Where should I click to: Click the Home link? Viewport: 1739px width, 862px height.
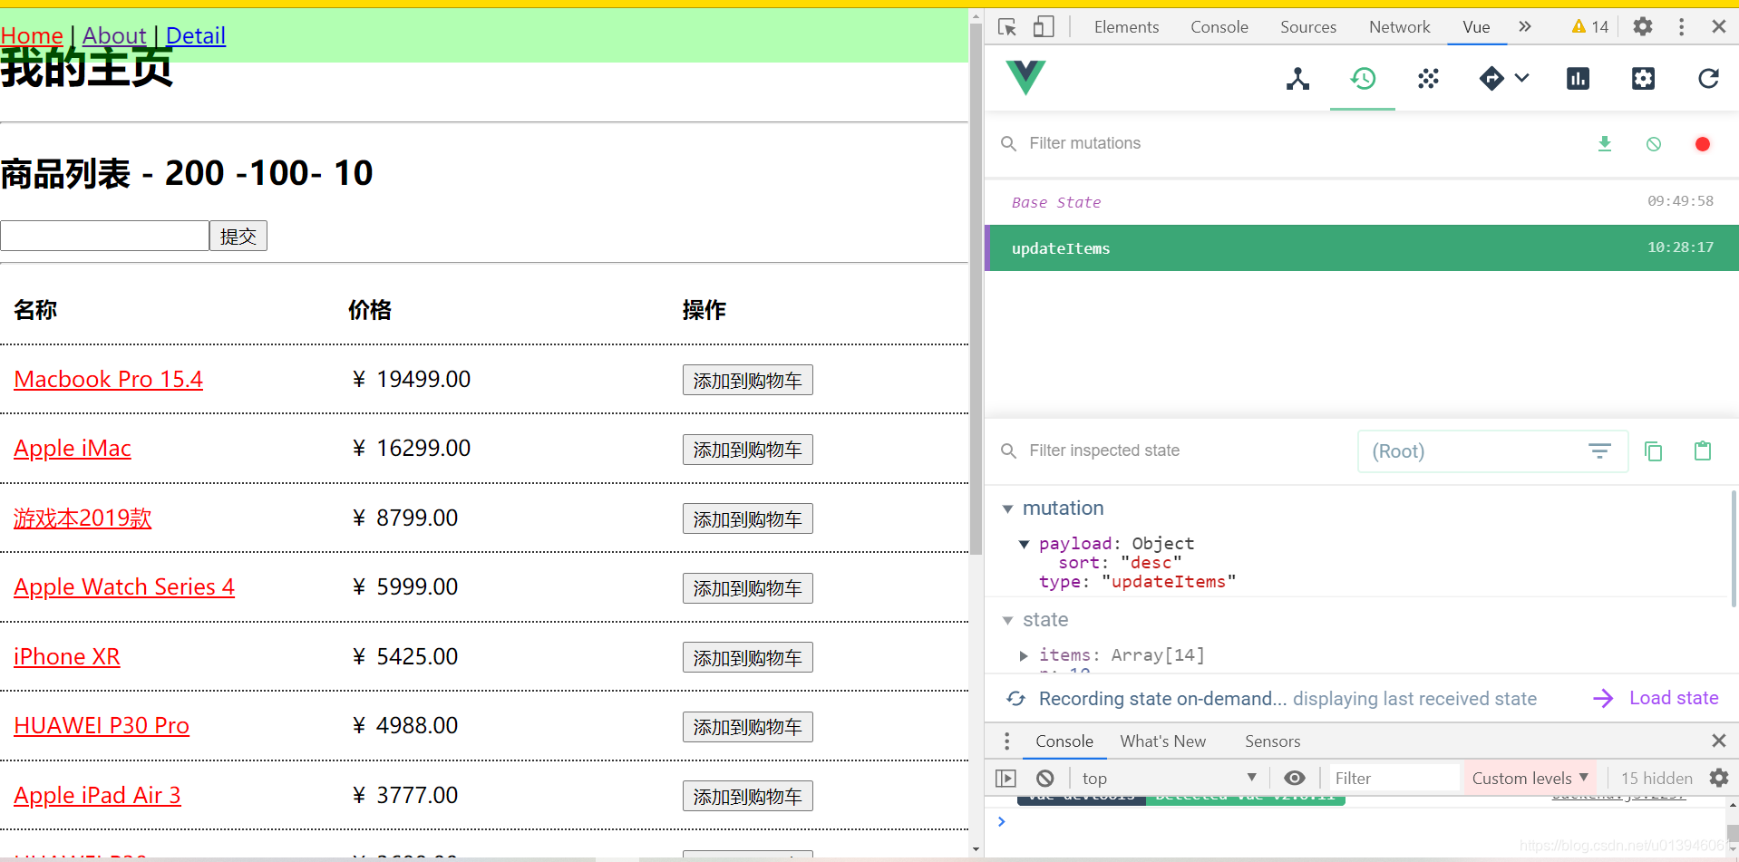point(32,35)
